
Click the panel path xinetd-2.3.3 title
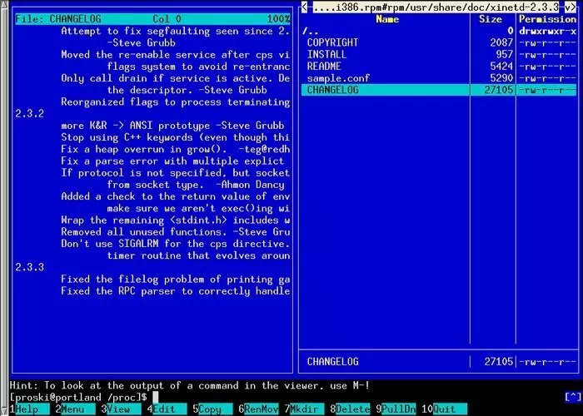pyautogui.click(x=435, y=7)
